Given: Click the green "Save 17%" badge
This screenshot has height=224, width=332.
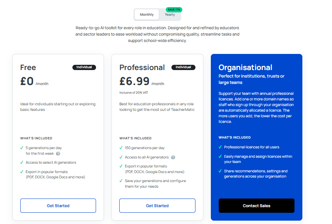Looking at the screenshot, I should pos(174,9).
